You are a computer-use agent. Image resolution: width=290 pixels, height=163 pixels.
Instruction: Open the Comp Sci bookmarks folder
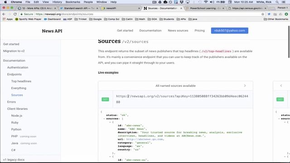coord(112,19)
